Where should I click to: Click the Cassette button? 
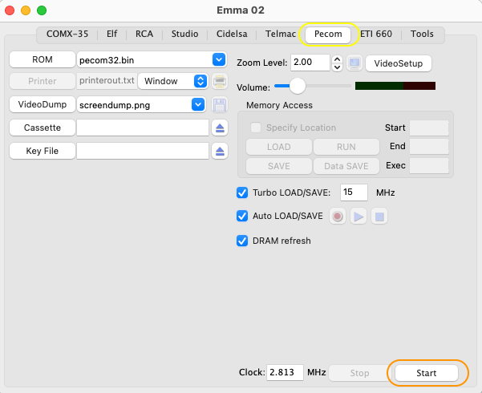43,128
